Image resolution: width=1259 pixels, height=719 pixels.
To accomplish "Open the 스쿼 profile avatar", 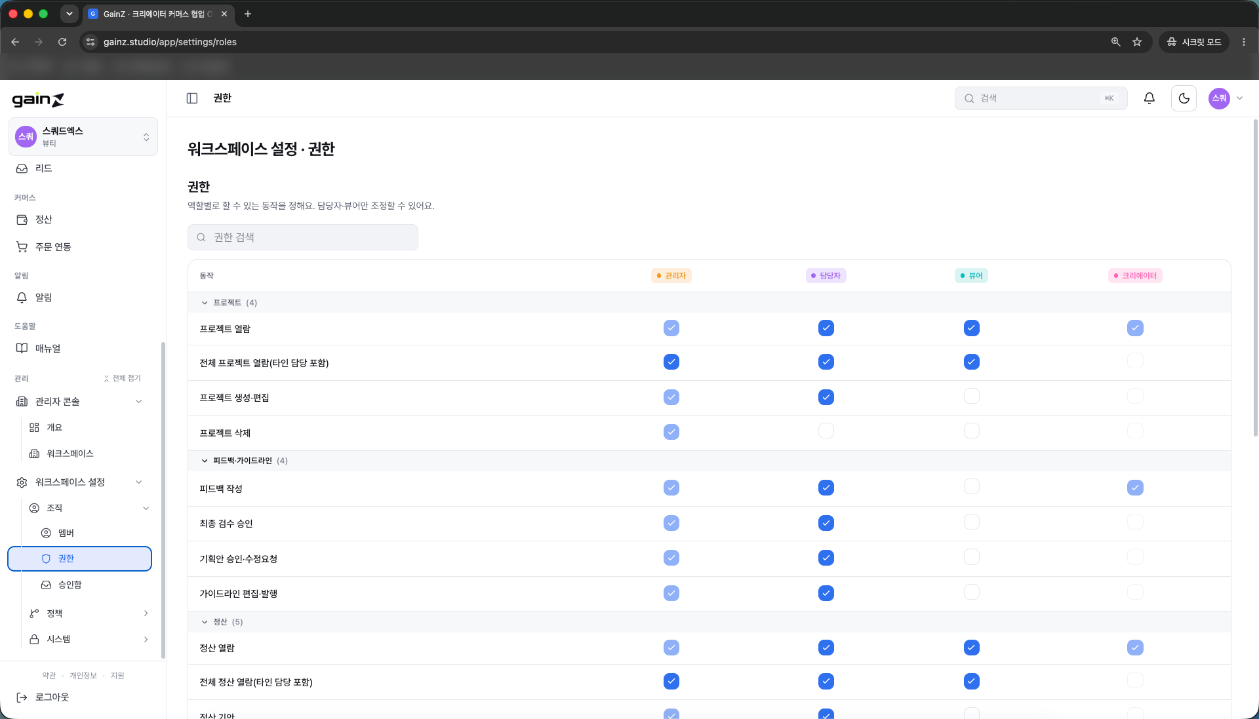I will coord(1219,98).
